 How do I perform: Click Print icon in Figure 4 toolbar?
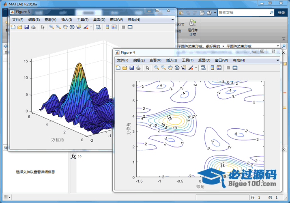click(x=138, y=68)
